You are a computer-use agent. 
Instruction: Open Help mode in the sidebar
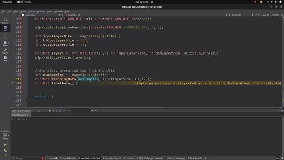tap(5, 59)
